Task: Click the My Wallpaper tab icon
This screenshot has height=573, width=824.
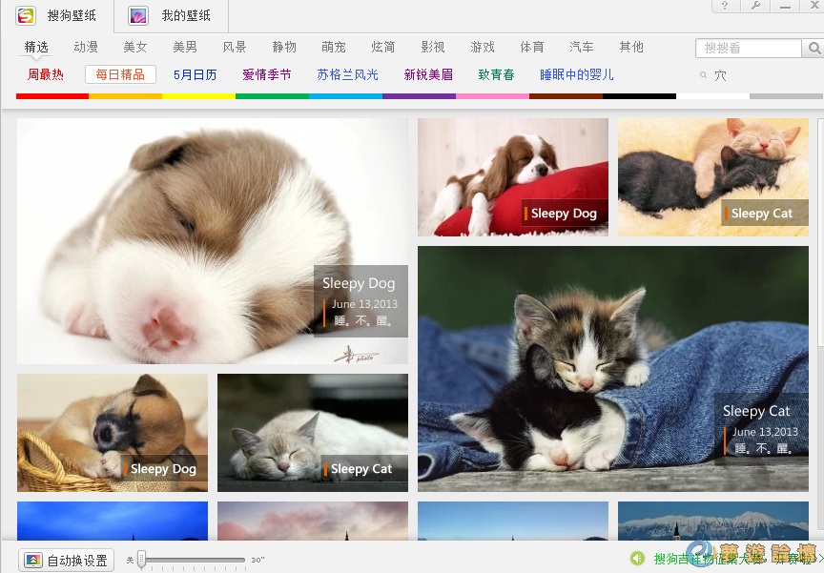Action: click(138, 15)
